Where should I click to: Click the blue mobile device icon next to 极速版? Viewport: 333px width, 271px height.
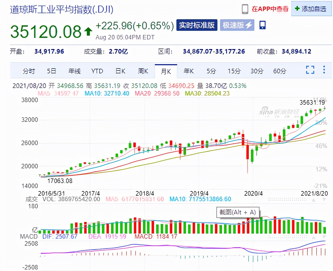point(262,25)
